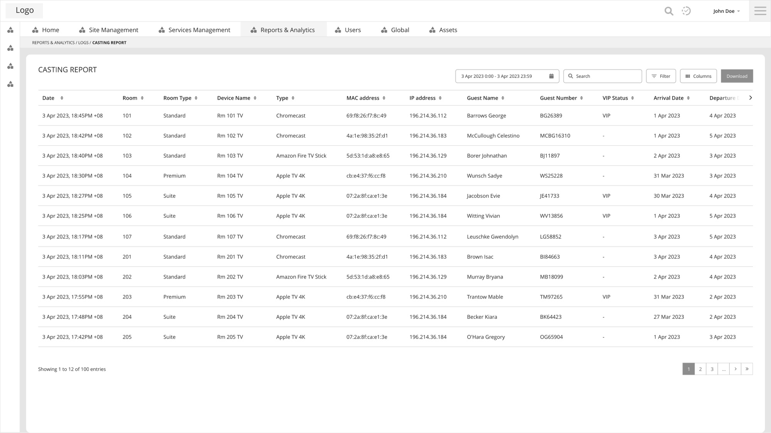Sort table by Room Type column
771x433 pixels.
pyautogui.click(x=196, y=98)
